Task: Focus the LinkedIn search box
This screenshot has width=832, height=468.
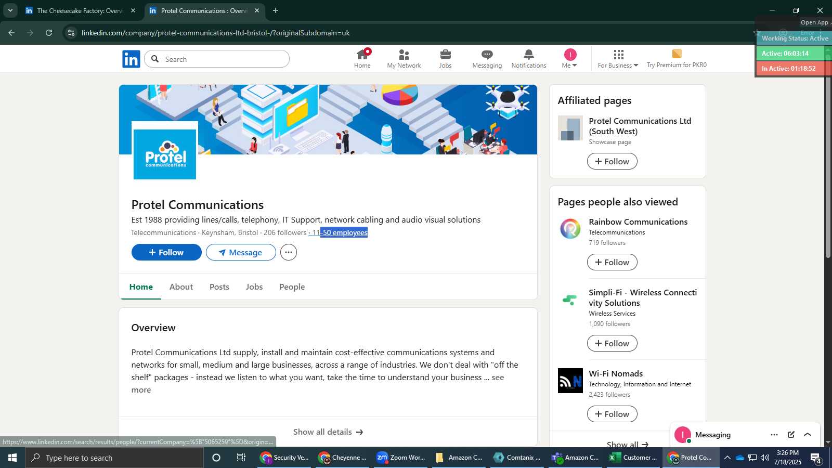Action: [217, 59]
